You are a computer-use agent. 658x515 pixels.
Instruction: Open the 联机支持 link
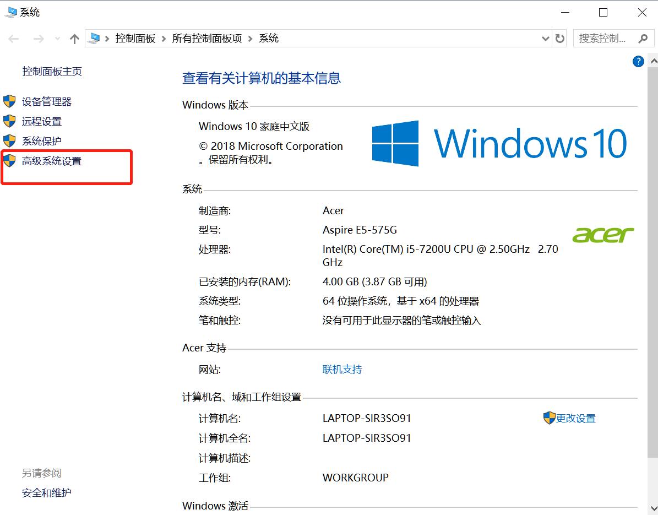342,369
